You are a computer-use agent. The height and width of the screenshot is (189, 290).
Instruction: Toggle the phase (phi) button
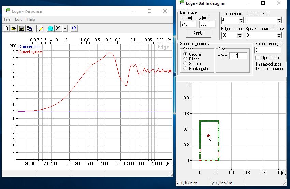pos(74,28)
